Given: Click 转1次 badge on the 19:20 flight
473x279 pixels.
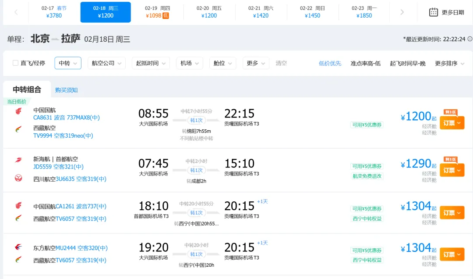Looking at the screenshot, I should click(196, 254).
